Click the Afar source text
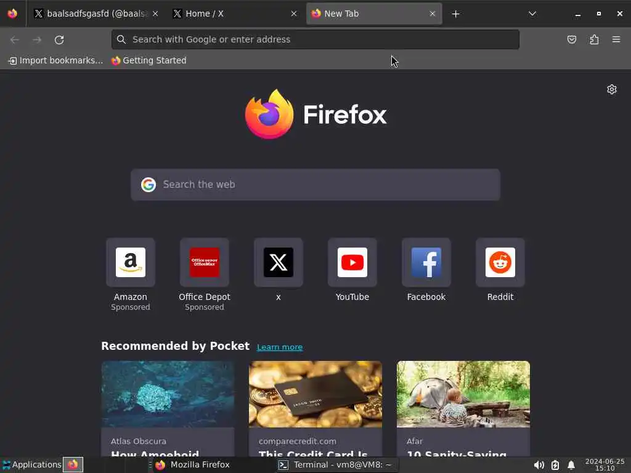The image size is (631, 473). pyautogui.click(x=415, y=441)
